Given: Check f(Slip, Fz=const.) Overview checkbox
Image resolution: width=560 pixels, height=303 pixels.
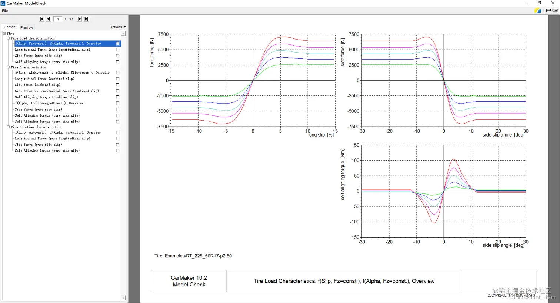Looking at the screenshot, I should (118, 43).
